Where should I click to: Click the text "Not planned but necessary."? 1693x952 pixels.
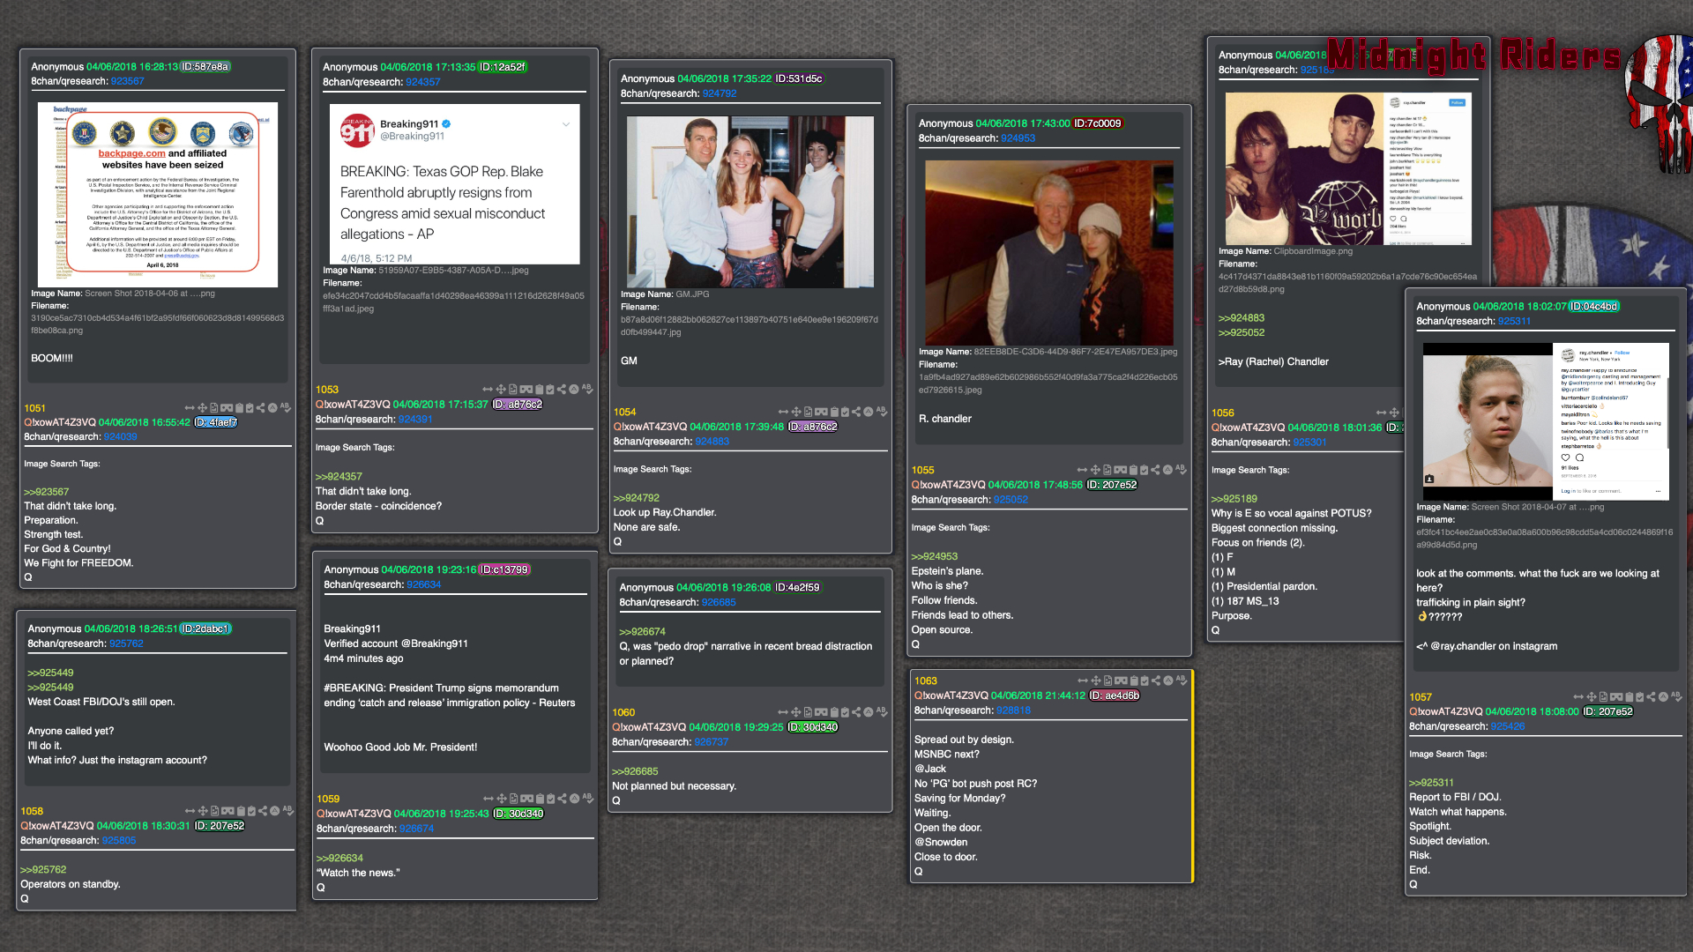pos(674,786)
